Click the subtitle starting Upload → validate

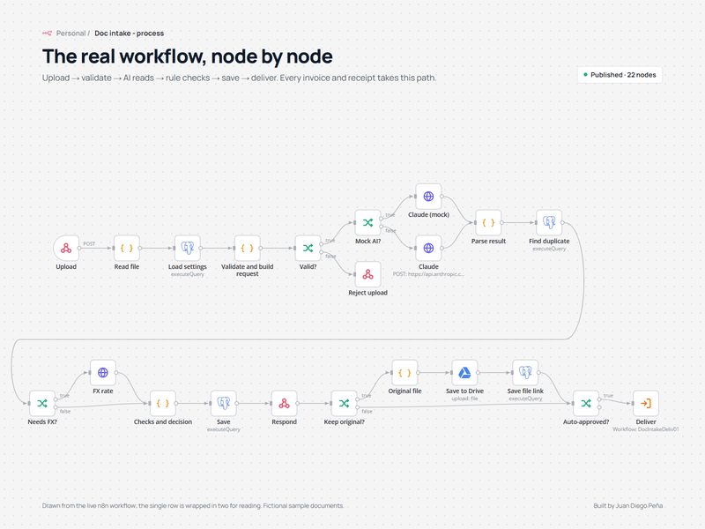point(239,78)
